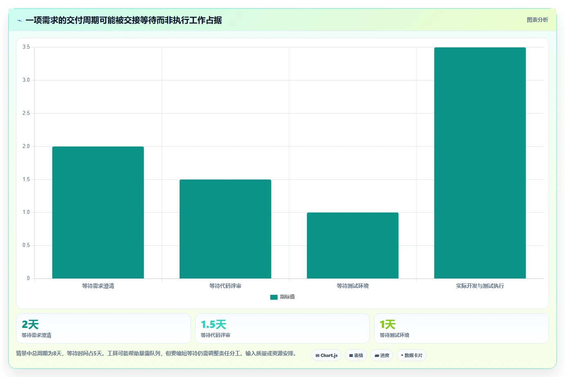
Task: Click the 3.5 y-axis tick label
Action: (26, 47)
